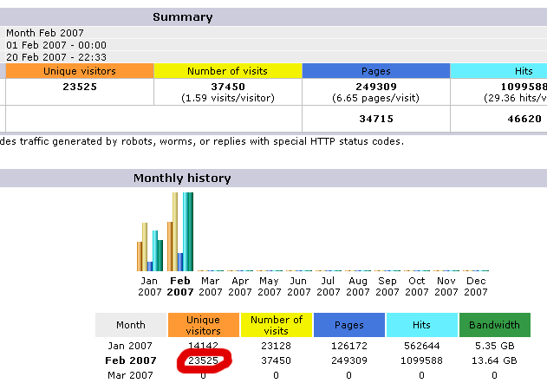Click the yellow visits bar for Jan
The image size is (547, 383).
[145, 247]
